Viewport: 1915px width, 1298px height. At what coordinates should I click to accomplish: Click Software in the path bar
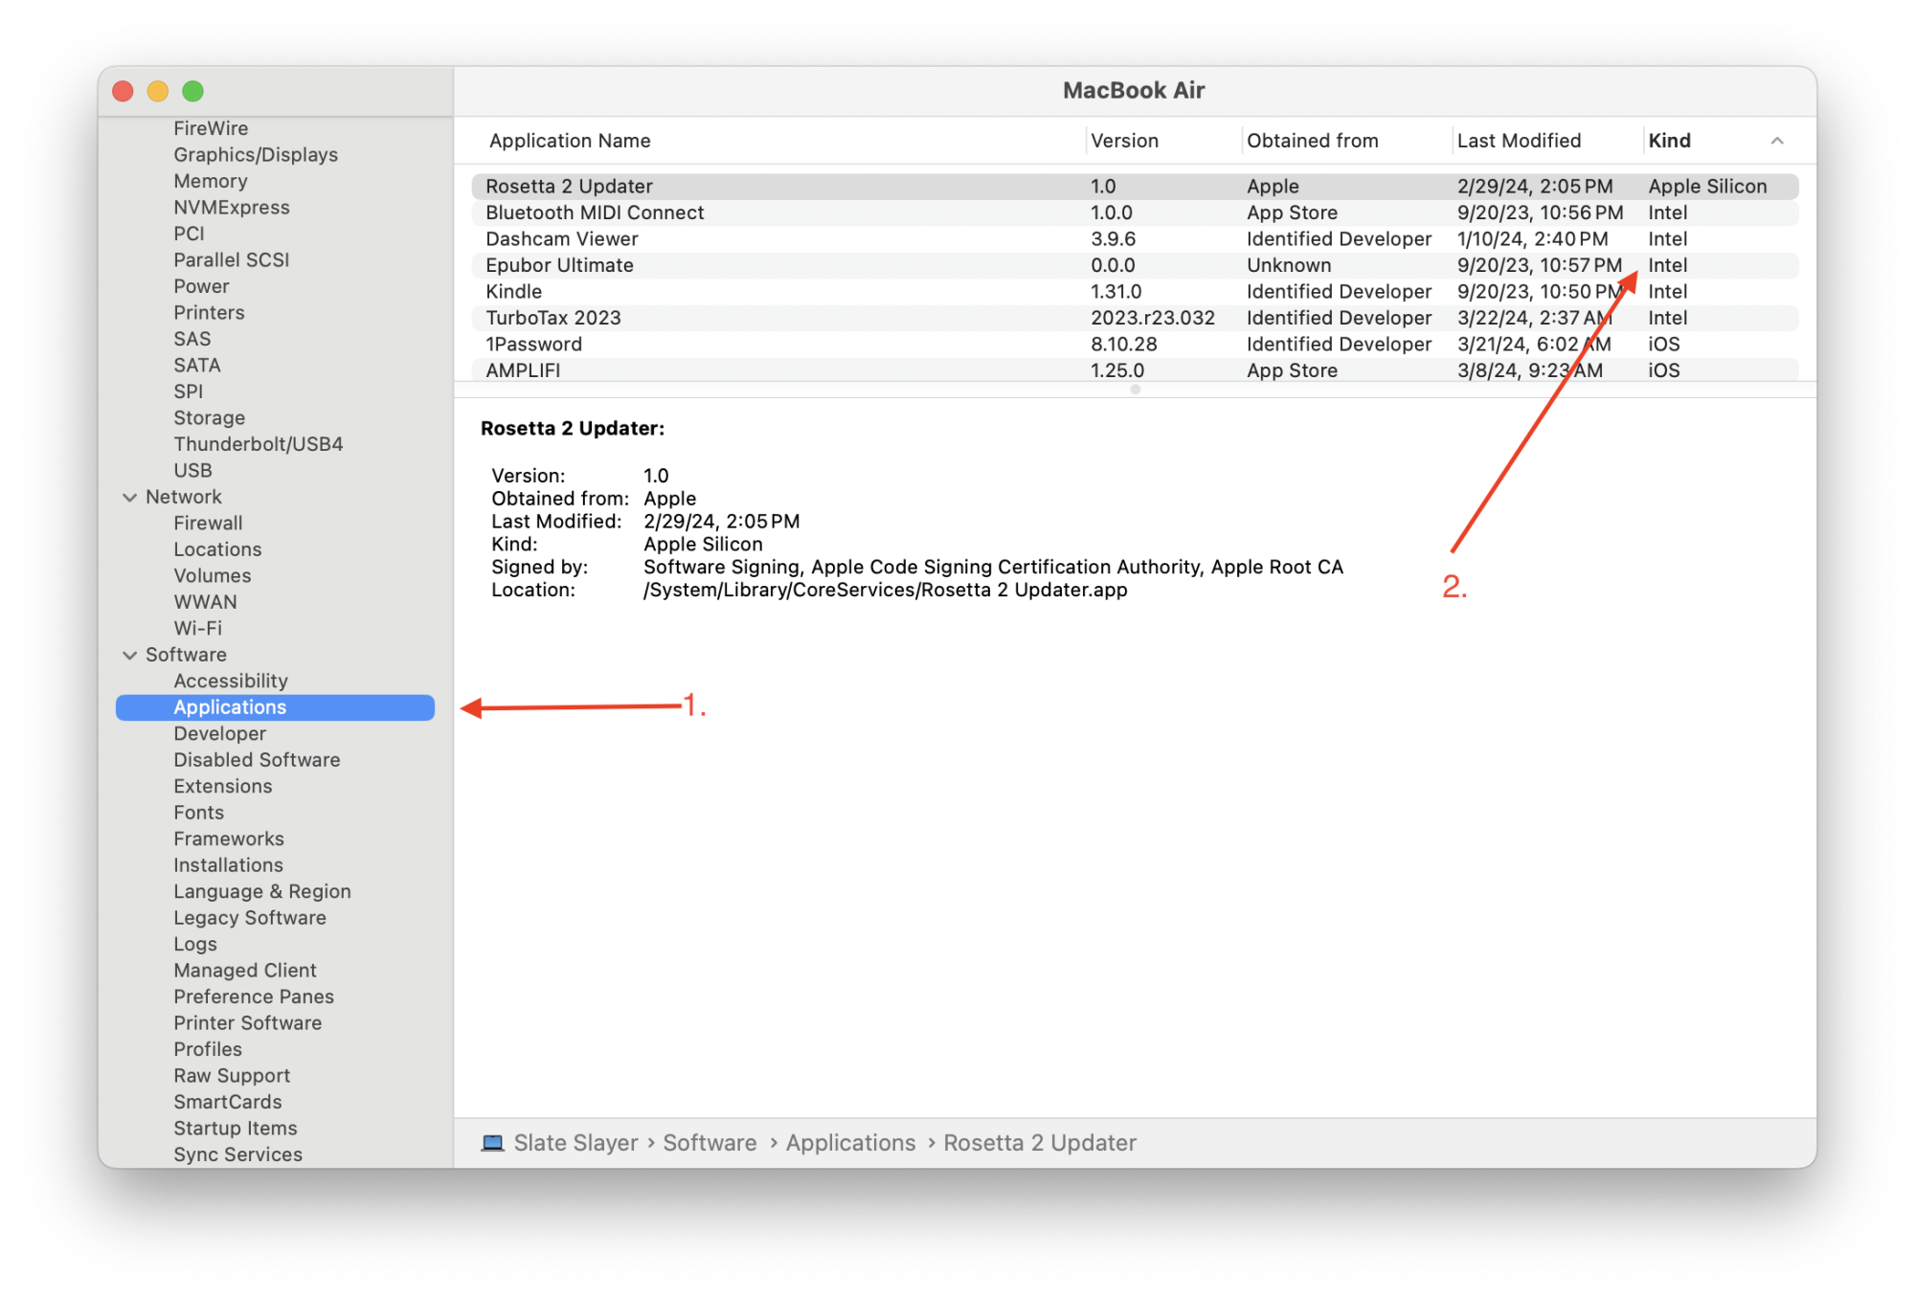710,1143
